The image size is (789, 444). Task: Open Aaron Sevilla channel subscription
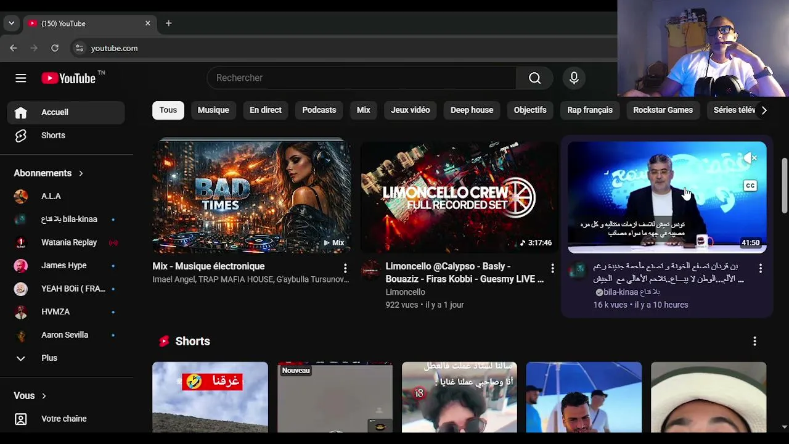click(66, 335)
